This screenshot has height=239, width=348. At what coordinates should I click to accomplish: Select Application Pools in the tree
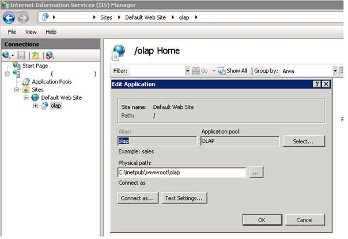[52, 82]
